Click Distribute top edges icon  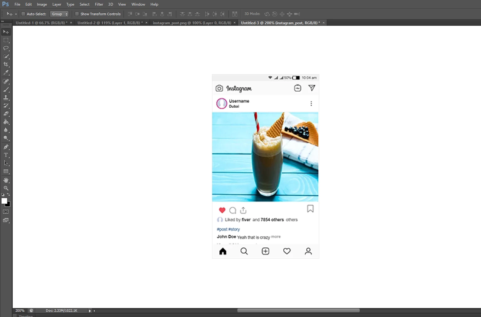tap(182, 14)
